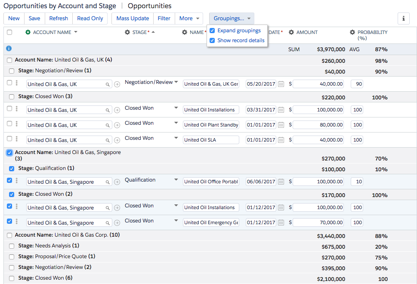Open row actions menu for United Oil SLA row
The width and height of the screenshot is (417, 284).
[16, 139]
